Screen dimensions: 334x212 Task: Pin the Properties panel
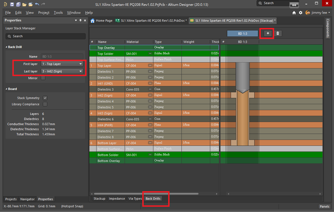81,20
